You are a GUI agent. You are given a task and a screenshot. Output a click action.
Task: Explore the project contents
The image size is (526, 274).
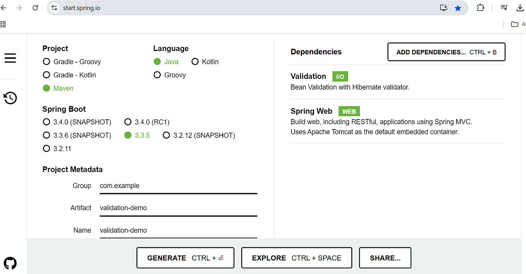pyautogui.click(x=296, y=258)
